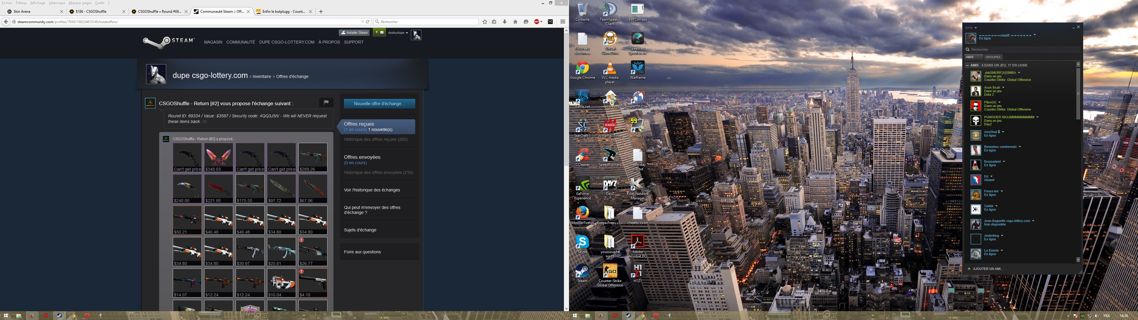Collapse the AMIS friends group
This screenshot has height=320, width=1138.
coord(968,65)
